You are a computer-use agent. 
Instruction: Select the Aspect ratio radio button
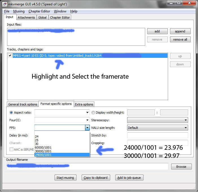(x=11, y=113)
